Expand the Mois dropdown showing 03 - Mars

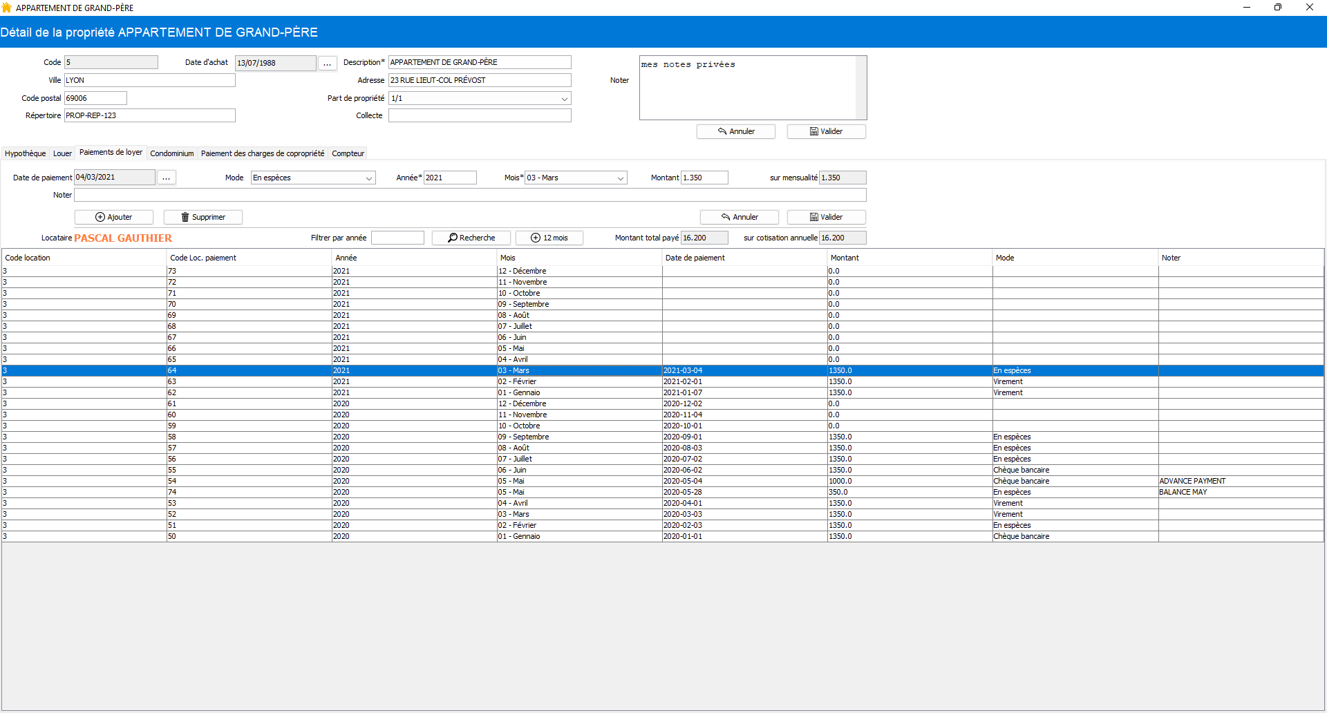(621, 178)
